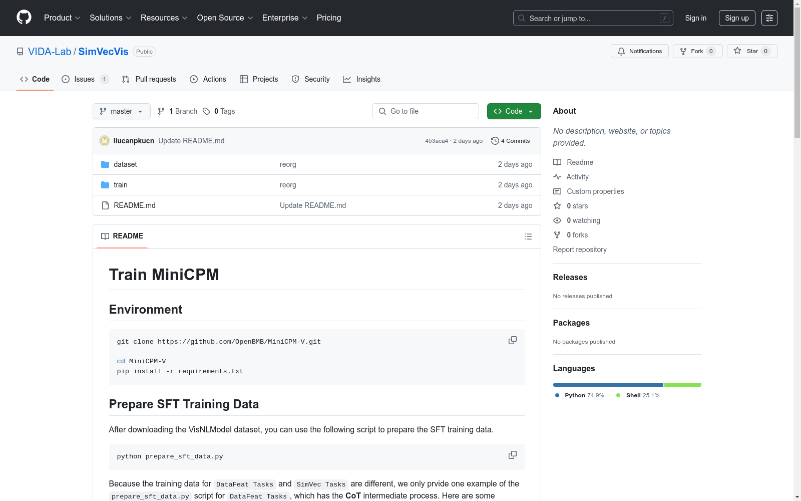Open the master branch selector

pos(122,111)
